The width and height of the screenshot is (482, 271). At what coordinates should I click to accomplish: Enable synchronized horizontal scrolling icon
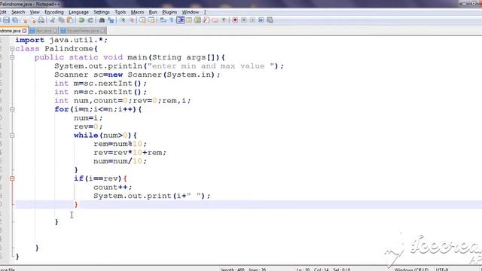coord(151,20)
